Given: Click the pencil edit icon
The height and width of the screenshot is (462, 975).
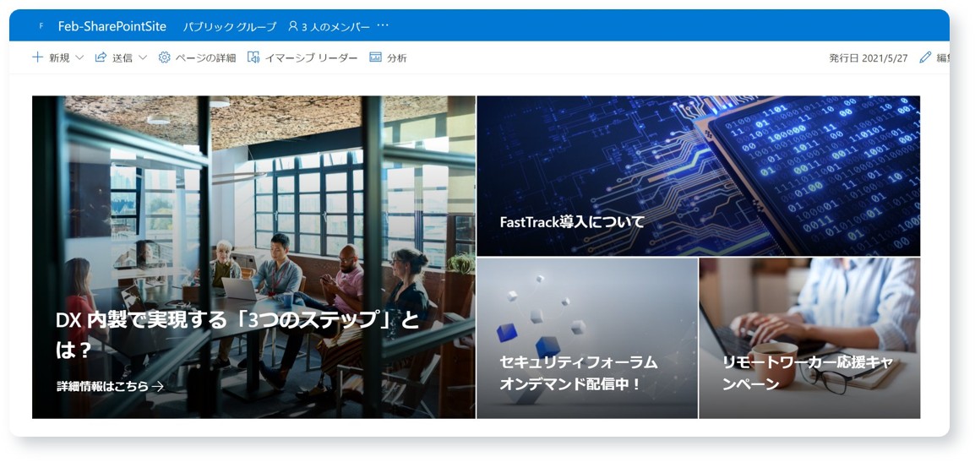Looking at the screenshot, I should pyautogui.click(x=925, y=57).
